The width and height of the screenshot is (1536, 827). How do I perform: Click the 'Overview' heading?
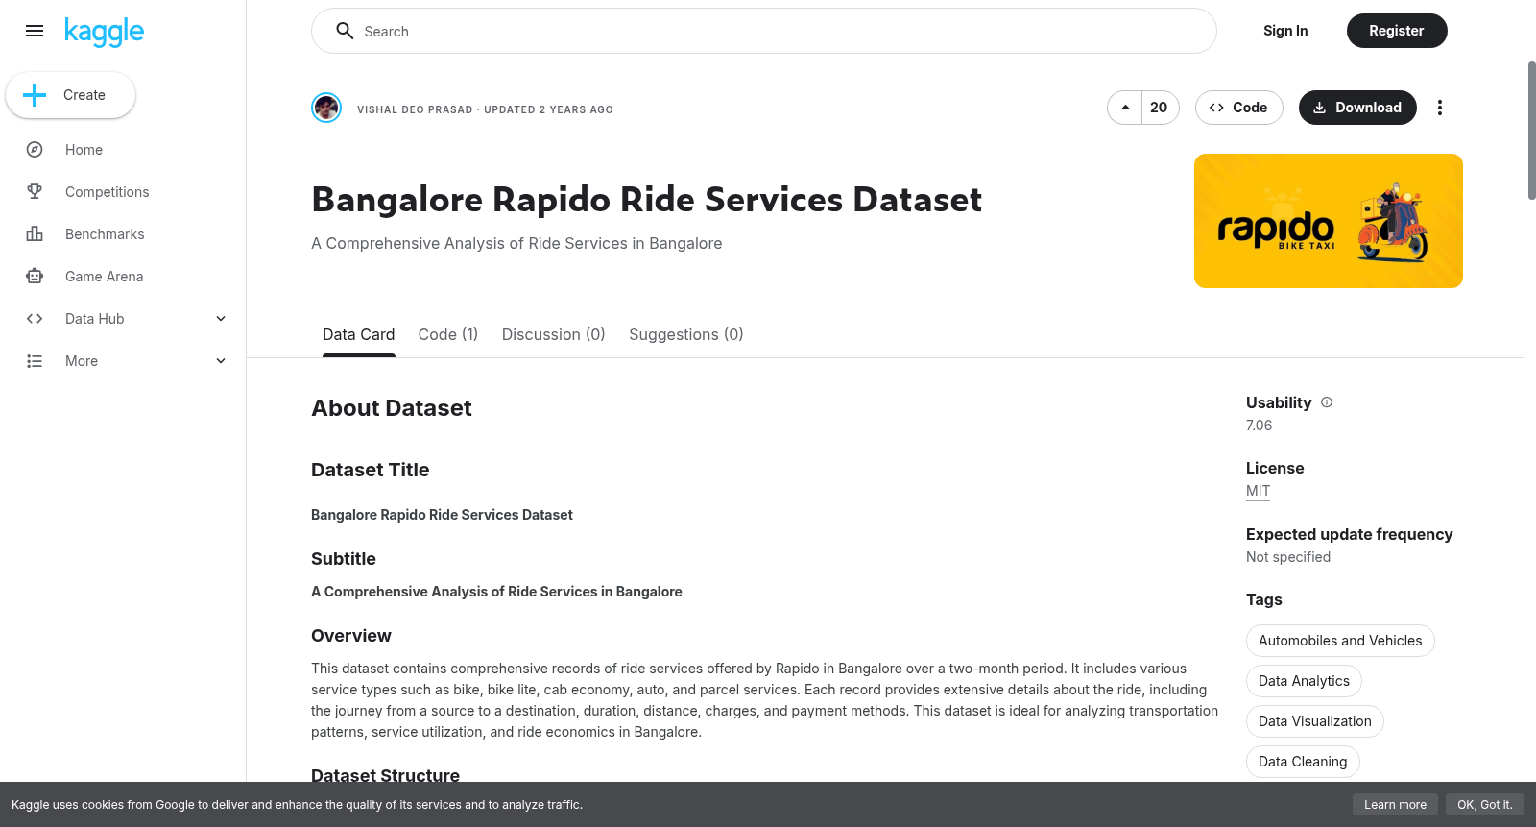351,636
